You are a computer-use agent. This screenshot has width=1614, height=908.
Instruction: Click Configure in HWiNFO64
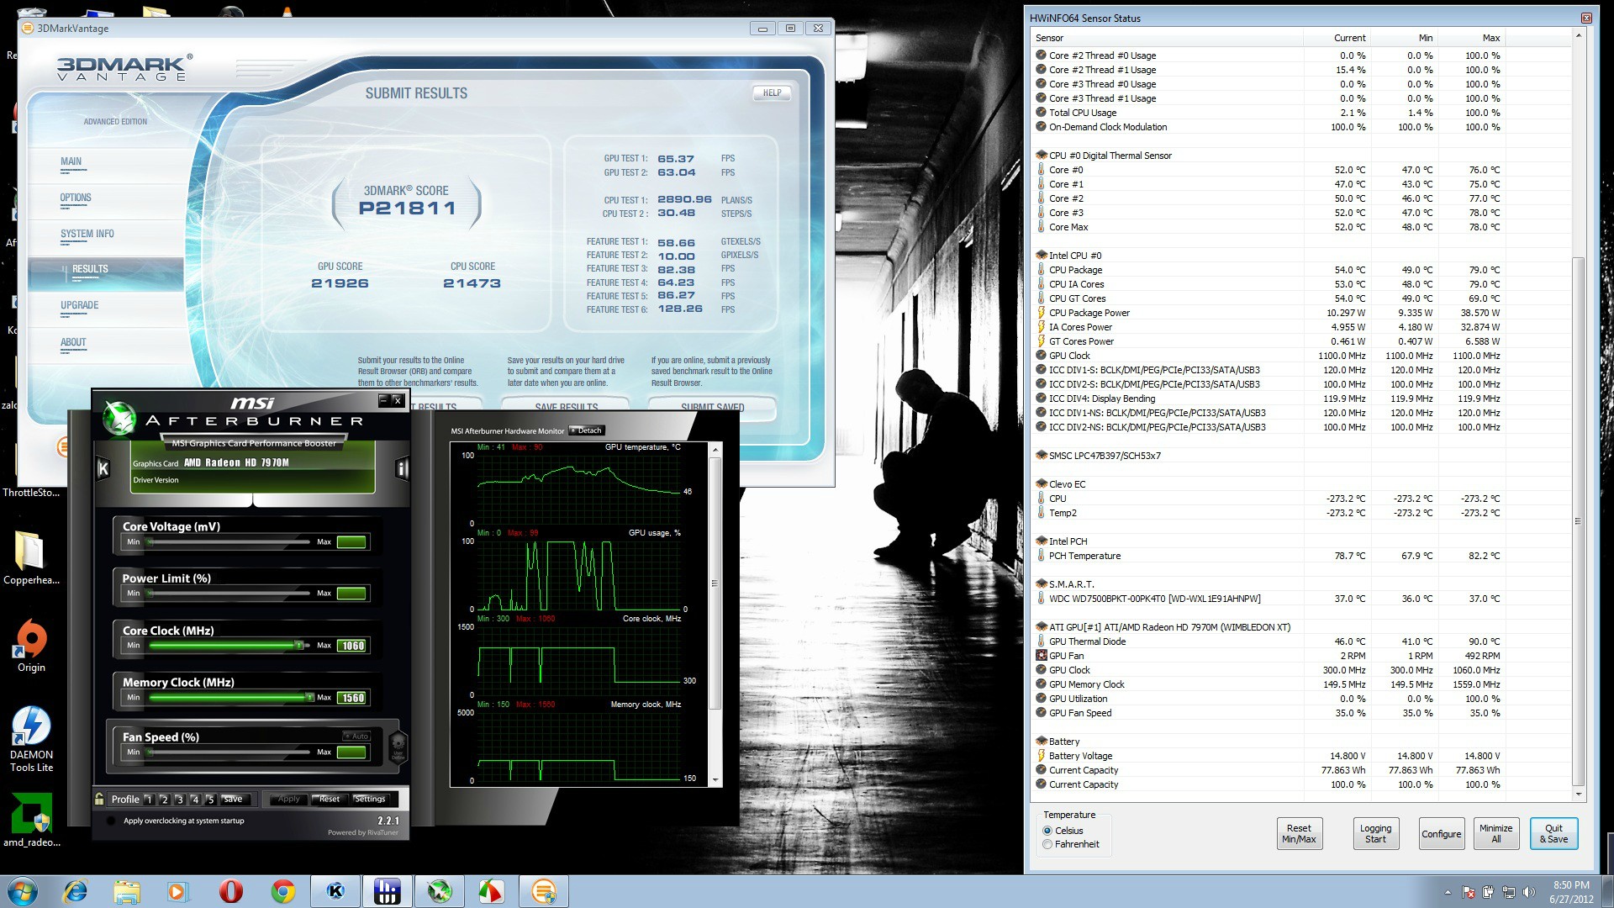pos(1442,834)
